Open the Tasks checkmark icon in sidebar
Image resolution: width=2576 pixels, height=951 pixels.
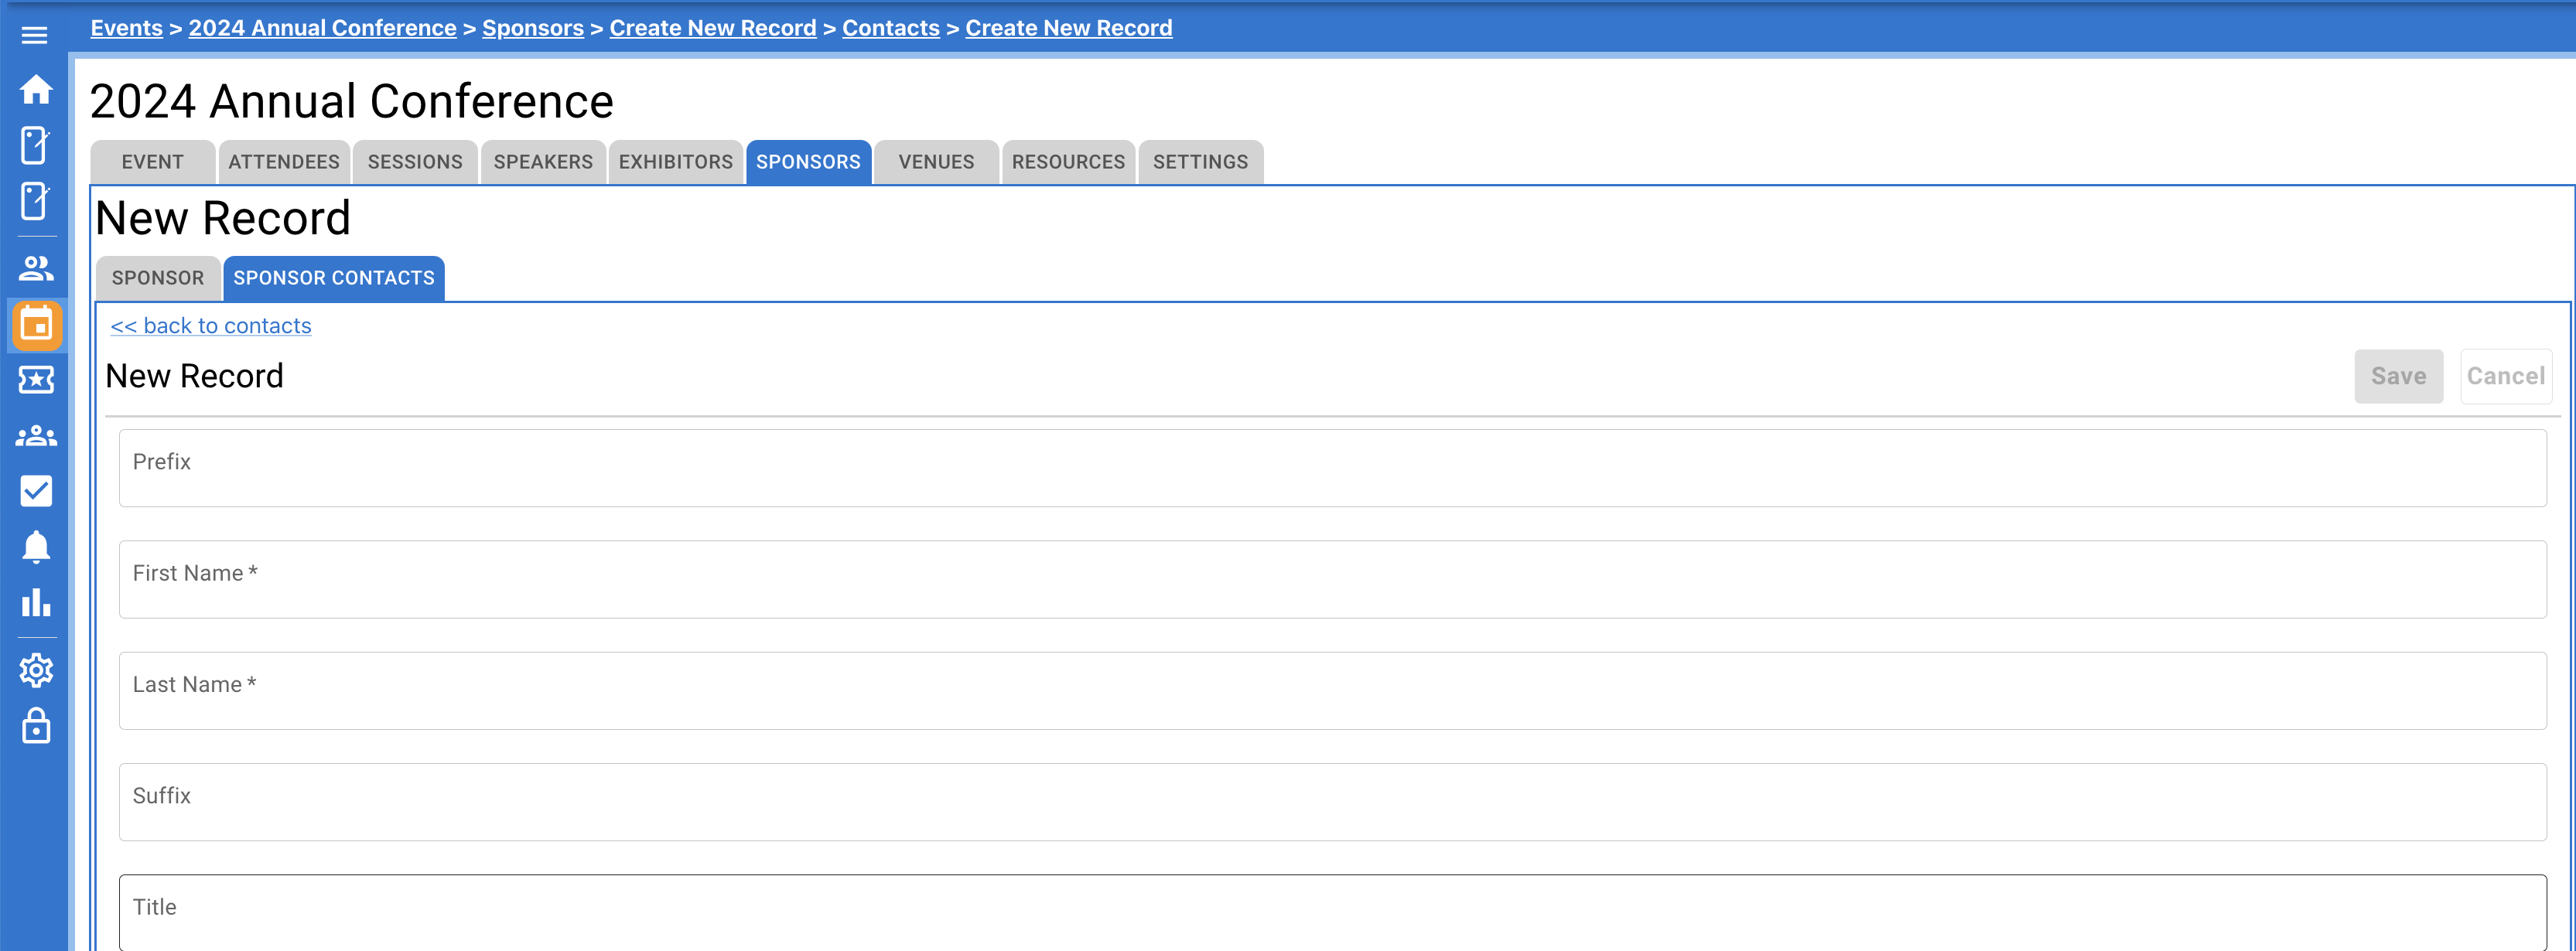pos(36,490)
